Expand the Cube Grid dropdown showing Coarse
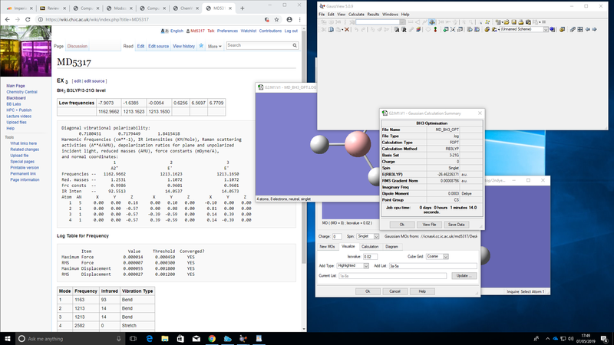The image size is (614, 345). tap(447, 255)
